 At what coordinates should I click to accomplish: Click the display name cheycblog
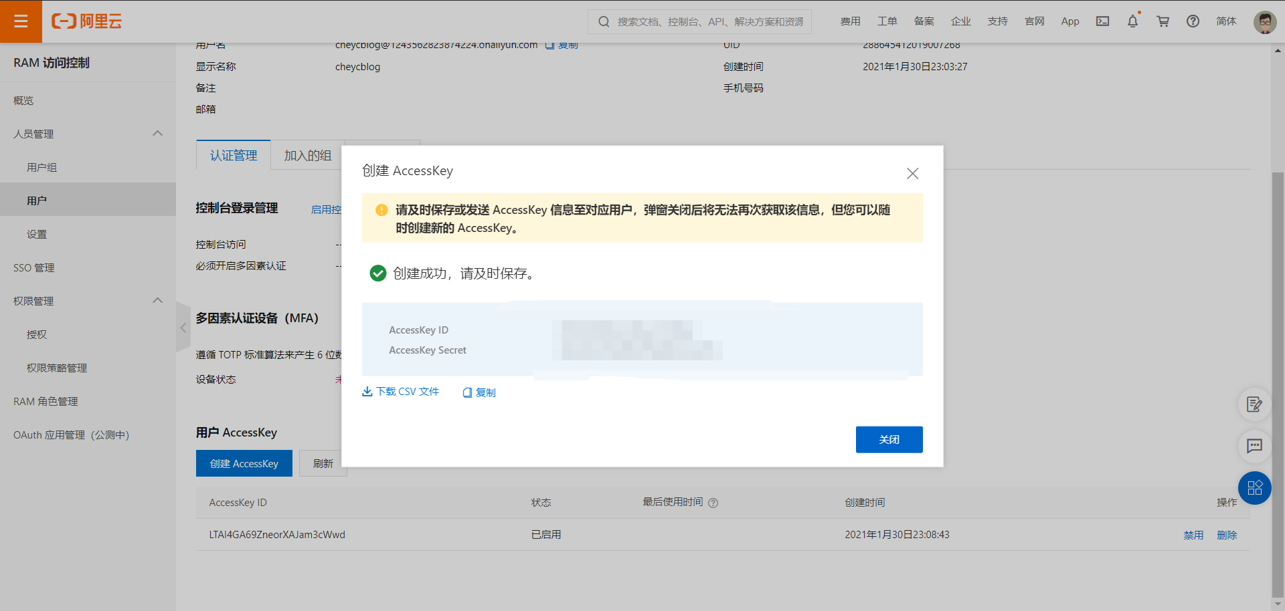(x=358, y=67)
